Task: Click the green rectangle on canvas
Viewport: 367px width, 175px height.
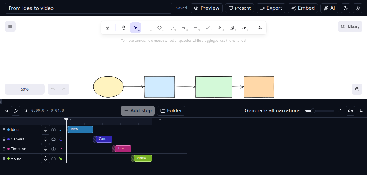Action: point(214,87)
